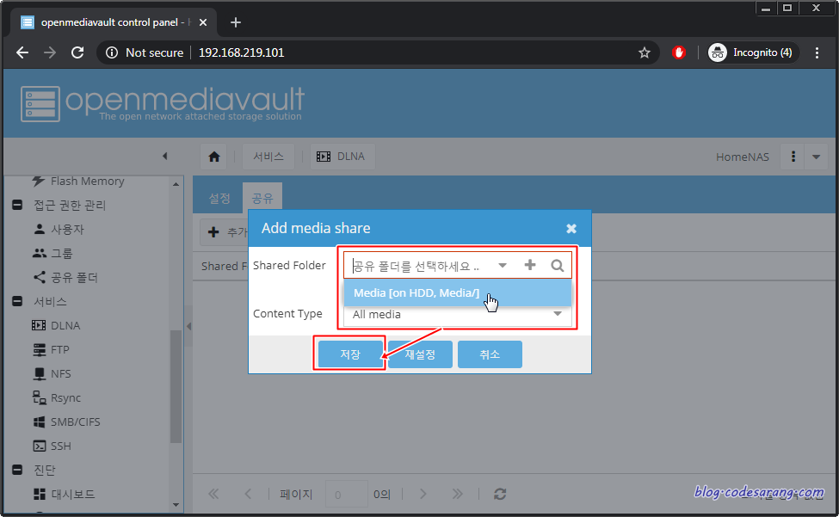The image size is (839, 517).
Task: Bookmark this page with the star icon
Action: [645, 52]
